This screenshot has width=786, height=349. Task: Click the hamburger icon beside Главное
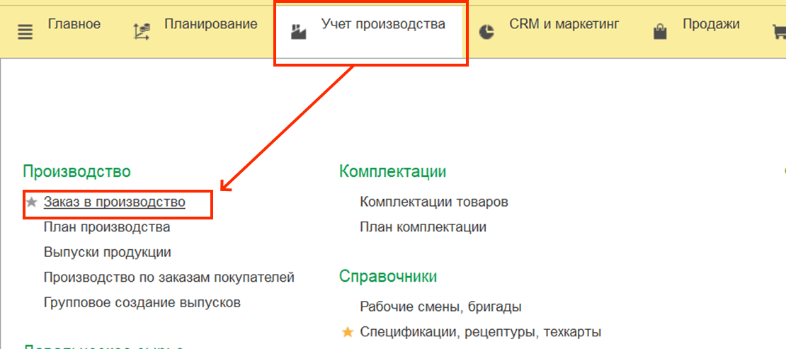[25, 33]
